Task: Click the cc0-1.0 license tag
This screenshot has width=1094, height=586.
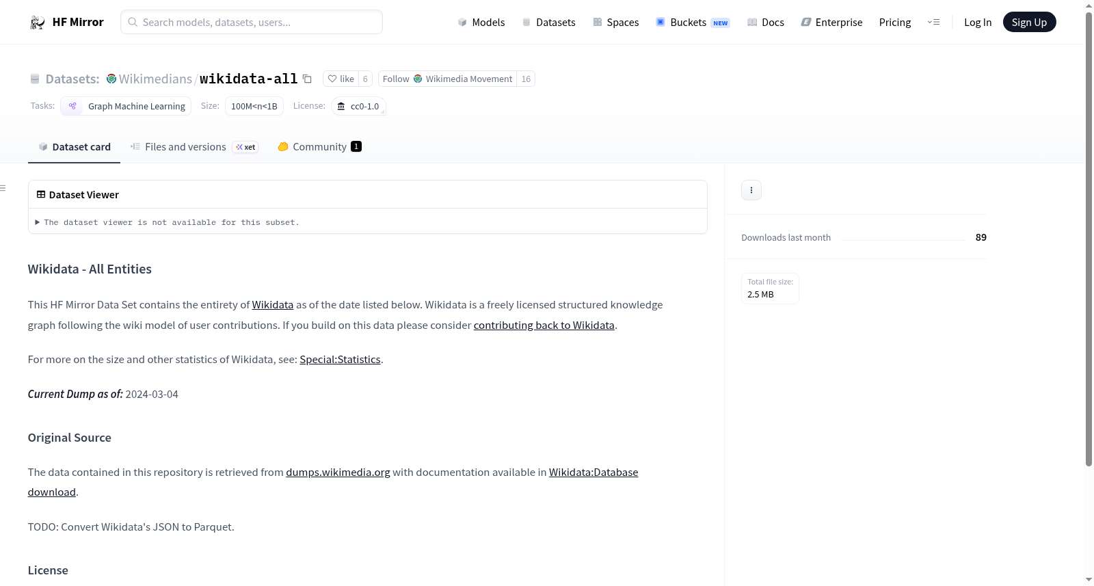Action: coord(359,107)
